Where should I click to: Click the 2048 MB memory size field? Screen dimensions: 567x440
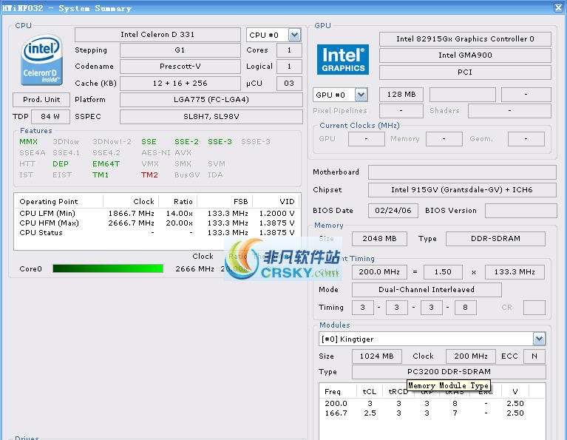coord(378,239)
